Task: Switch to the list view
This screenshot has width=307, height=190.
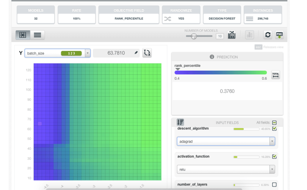Action: click(x=37, y=35)
